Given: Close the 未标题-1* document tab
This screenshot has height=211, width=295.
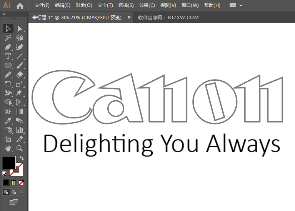Looking at the screenshot, I should point(129,17).
